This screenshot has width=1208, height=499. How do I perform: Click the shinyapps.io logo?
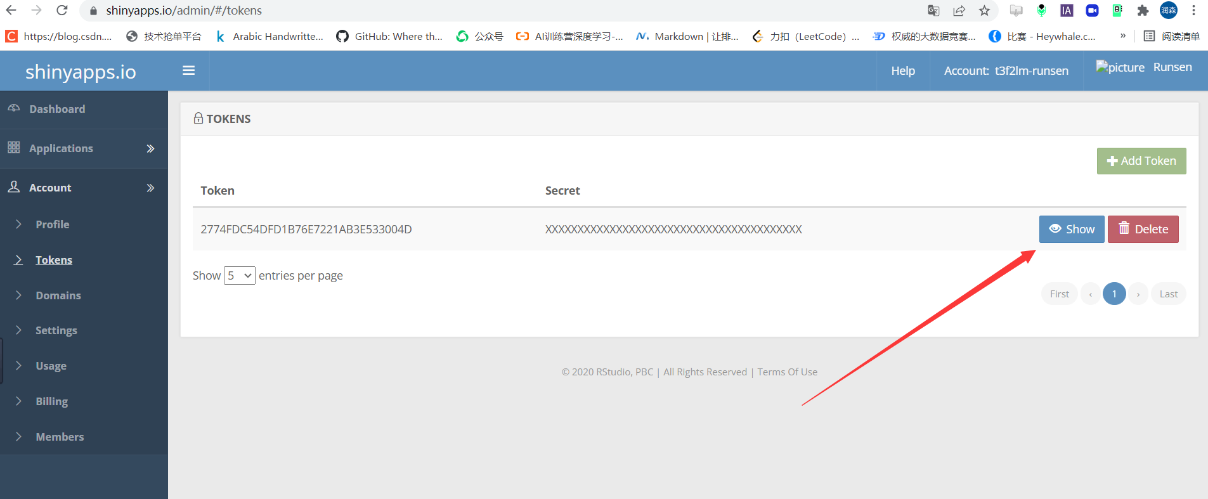coord(81,72)
